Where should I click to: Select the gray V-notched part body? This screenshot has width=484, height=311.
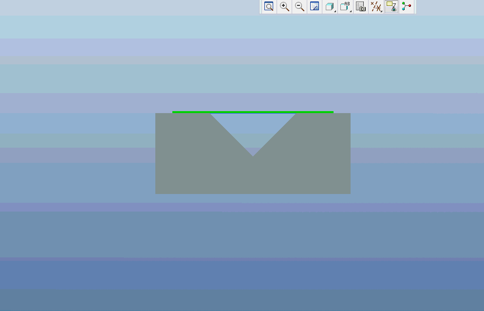tap(253, 176)
